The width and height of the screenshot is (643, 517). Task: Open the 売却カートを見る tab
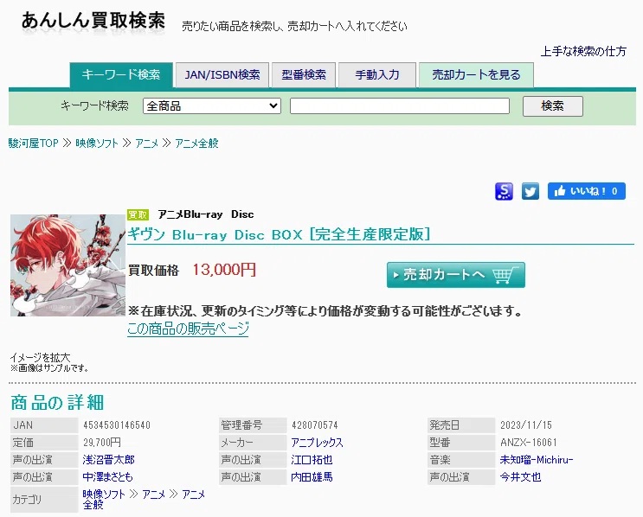(476, 75)
